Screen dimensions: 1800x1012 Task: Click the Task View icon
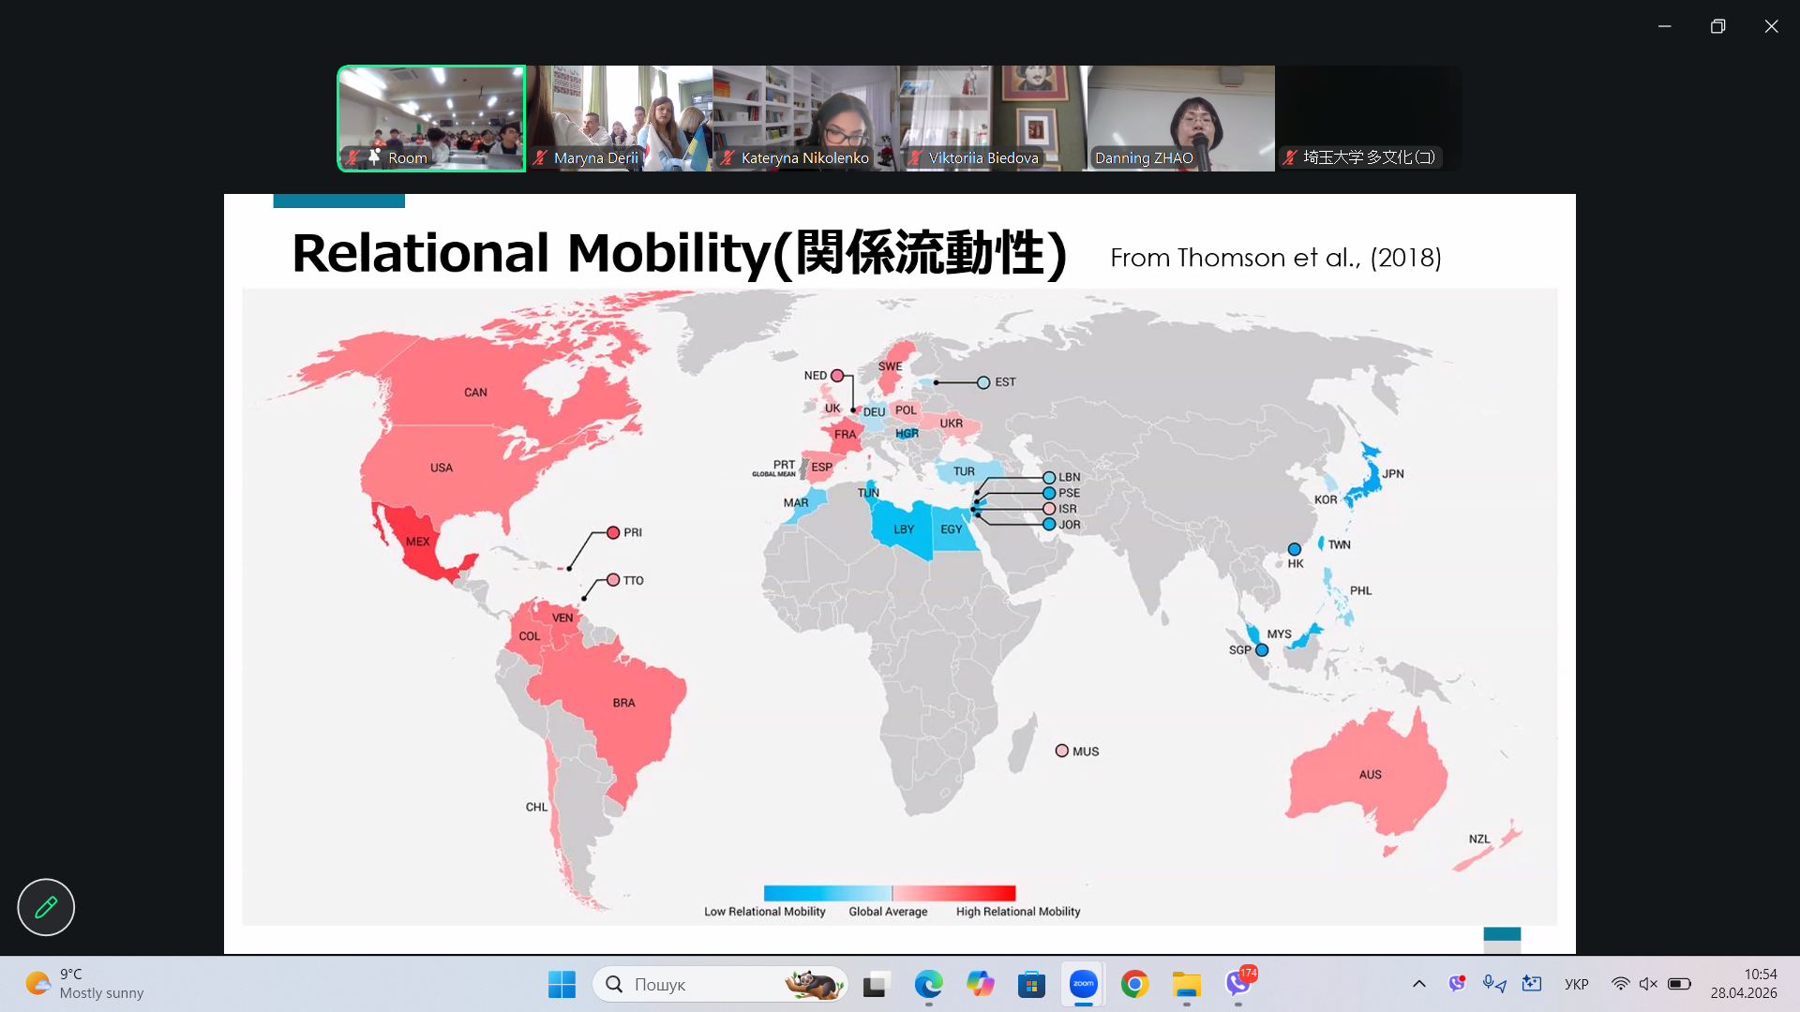click(875, 984)
